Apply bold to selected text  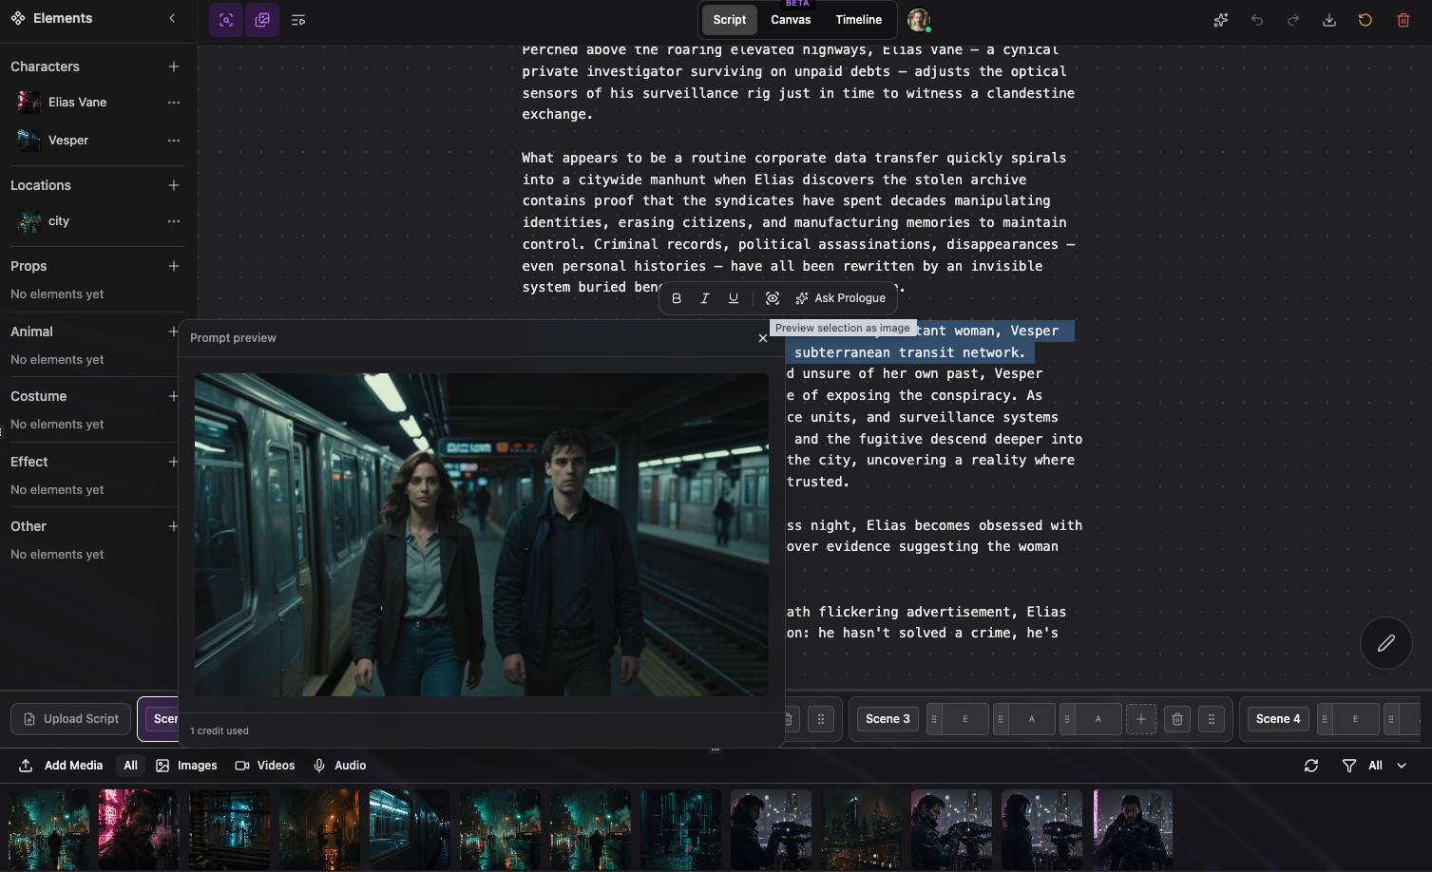(x=677, y=298)
